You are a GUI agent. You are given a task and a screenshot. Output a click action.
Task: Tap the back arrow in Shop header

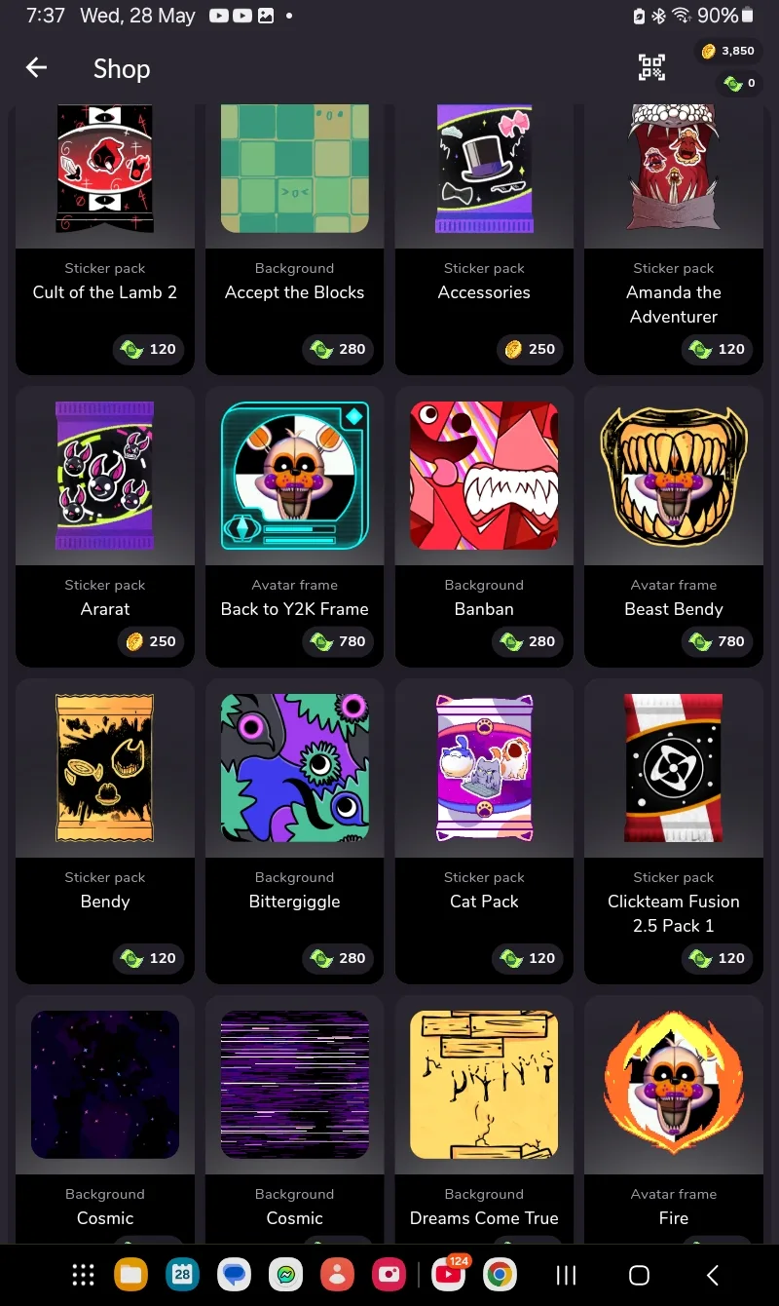coord(36,68)
